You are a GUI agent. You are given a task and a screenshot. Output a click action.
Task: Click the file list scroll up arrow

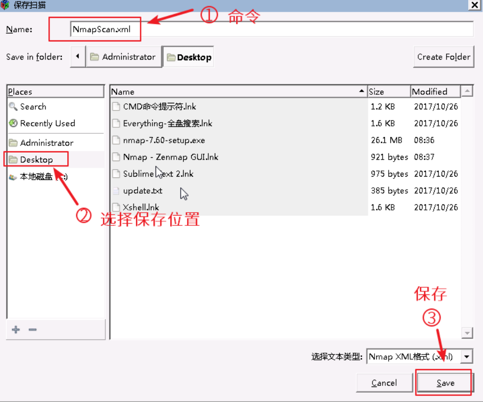(x=467, y=91)
